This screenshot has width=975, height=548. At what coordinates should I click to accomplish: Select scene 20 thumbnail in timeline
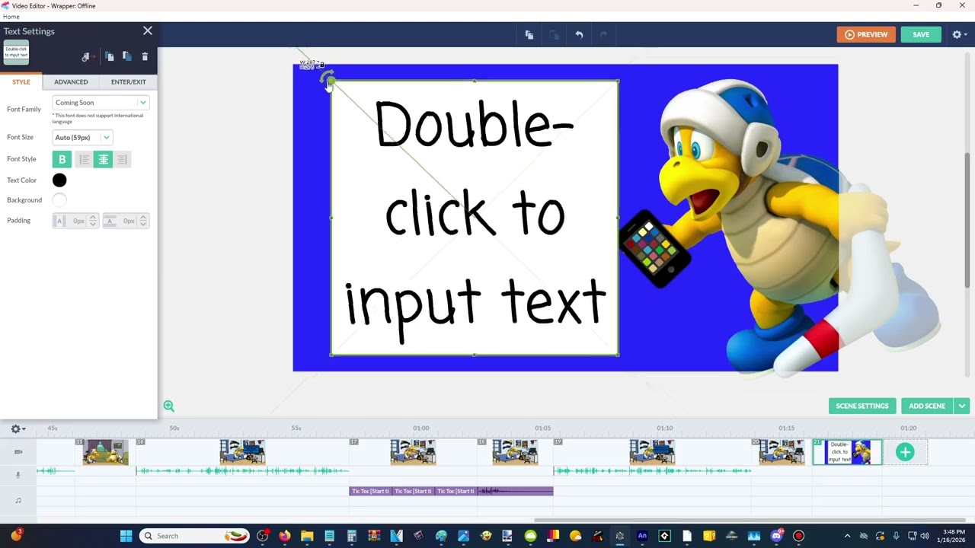click(782, 452)
